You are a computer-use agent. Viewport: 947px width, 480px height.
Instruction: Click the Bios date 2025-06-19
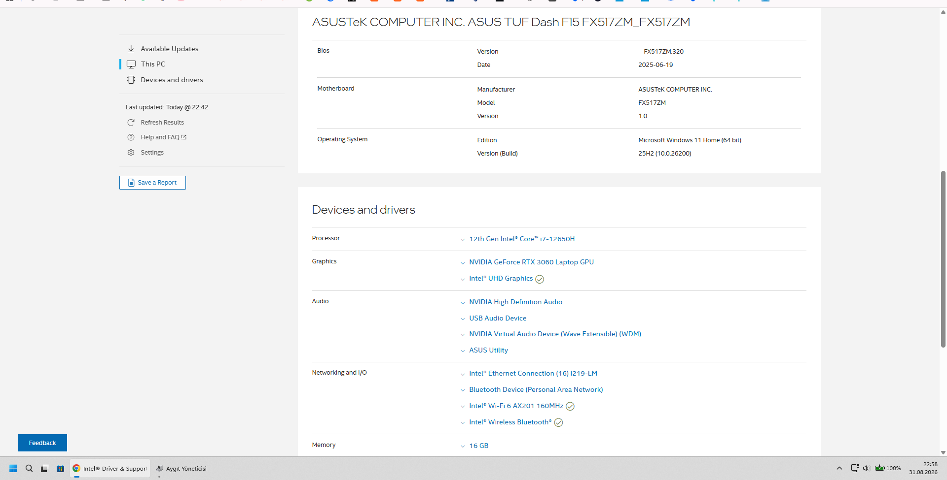(656, 65)
